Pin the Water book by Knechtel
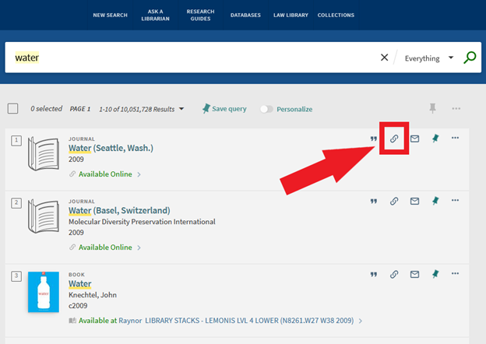This screenshot has height=344, width=486. (x=435, y=274)
